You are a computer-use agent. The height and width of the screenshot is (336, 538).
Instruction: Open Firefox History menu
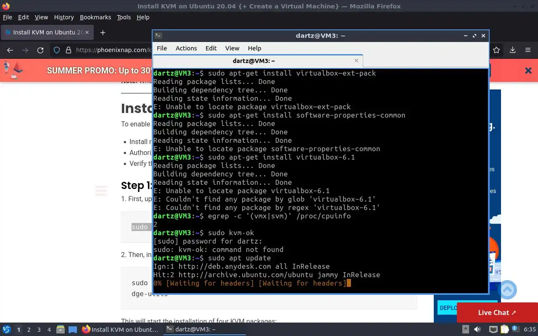(64, 17)
